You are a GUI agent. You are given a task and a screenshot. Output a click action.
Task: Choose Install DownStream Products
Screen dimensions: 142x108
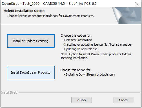pos(31,72)
